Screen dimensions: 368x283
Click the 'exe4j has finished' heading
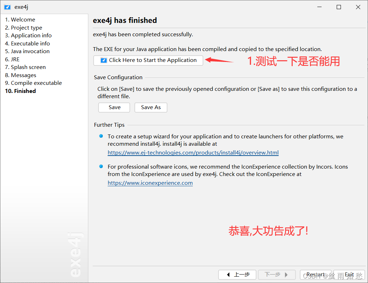pyautogui.click(x=125, y=20)
